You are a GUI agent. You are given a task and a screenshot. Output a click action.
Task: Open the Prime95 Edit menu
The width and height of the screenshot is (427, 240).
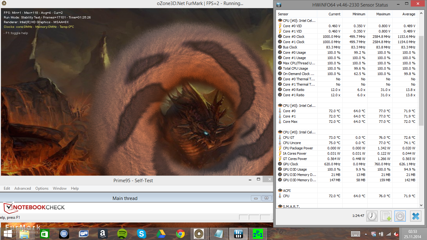coord(7,188)
